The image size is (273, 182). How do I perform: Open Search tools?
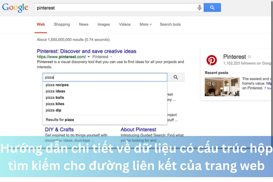click(170, 24)
